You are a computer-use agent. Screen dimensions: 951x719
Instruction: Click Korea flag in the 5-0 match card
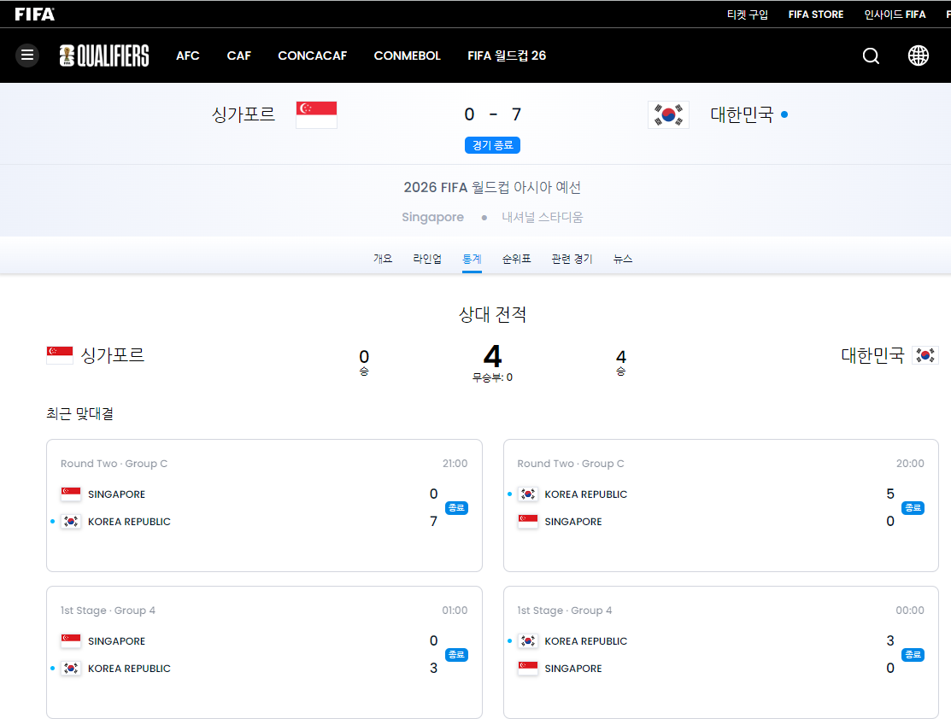[x=528, y=494]
